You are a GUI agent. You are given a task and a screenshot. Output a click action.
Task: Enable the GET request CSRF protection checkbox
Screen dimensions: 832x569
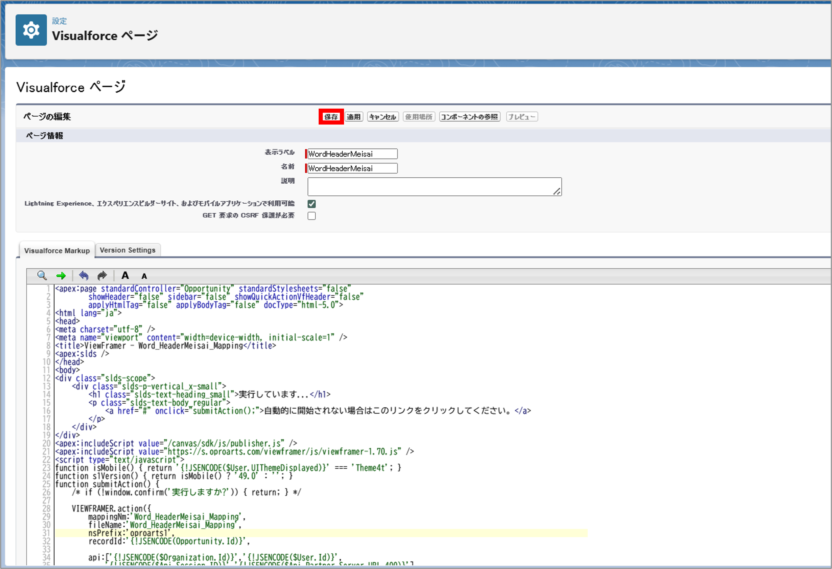click(312, 215)
